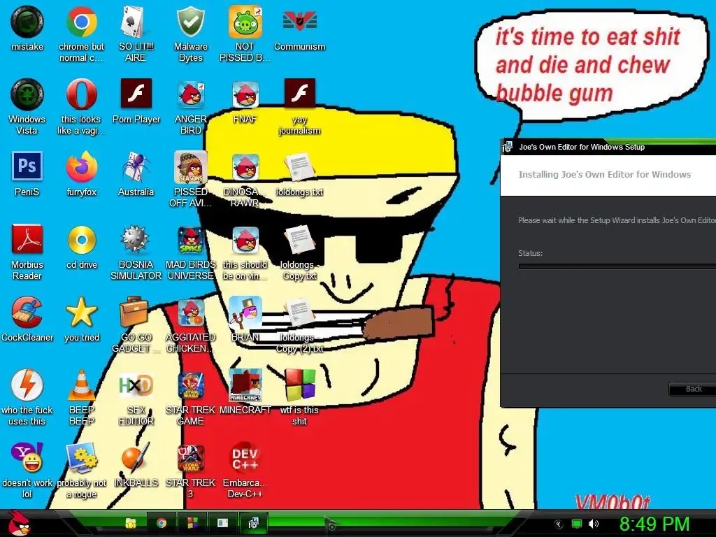Show hidden tray icons arrow
This screenshot has height=537, width=716.
tap(559, 524)
